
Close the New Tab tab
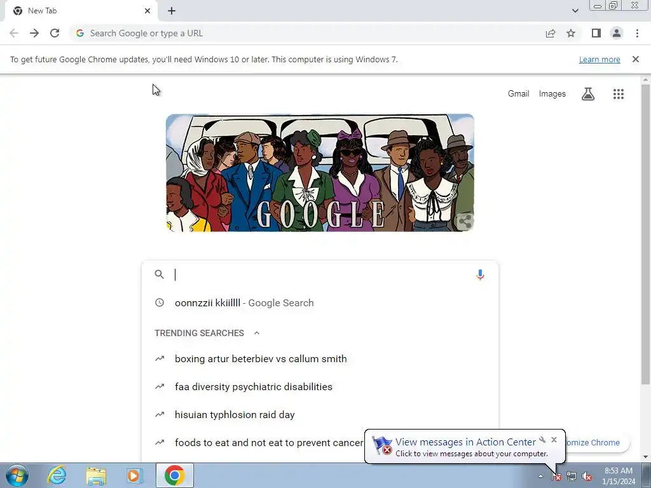(x=147, y=11)
